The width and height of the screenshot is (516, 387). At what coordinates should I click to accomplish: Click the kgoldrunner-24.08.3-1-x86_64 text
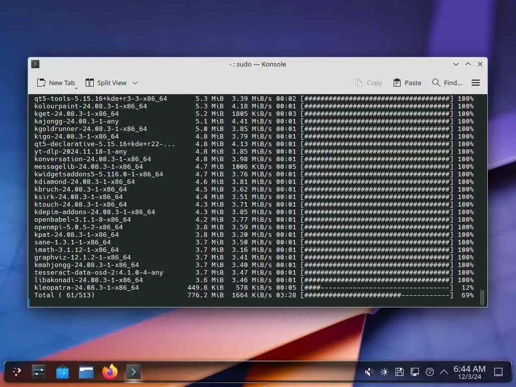[91, 128]
